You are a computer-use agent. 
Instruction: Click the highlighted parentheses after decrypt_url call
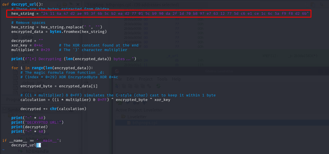39,145
